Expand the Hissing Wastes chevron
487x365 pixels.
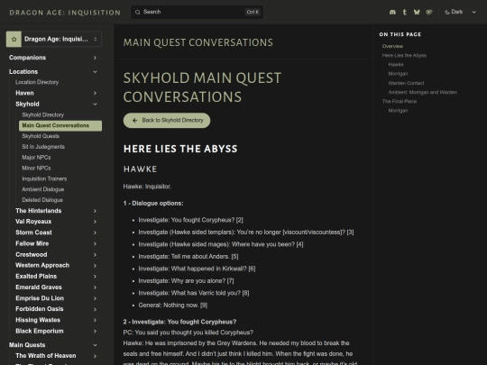(95, 320)
